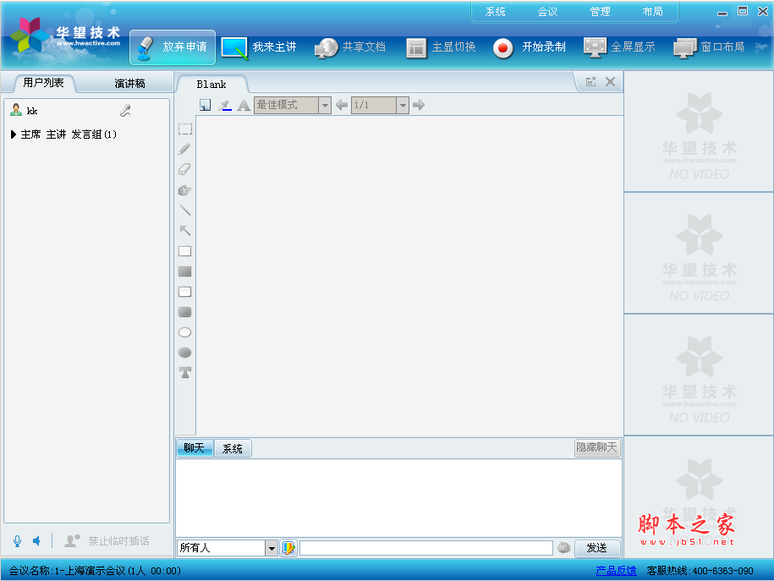Viewport: 774px width, 581px height.
Task: Select user kk in the list
Action: pyautogui.click(x=32, y=111)
